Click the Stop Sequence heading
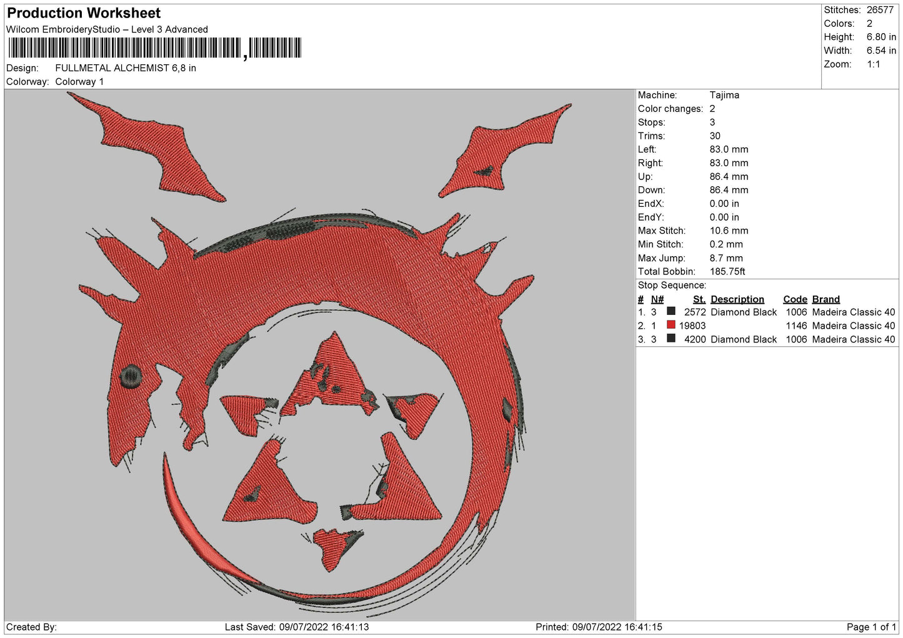 (x=672, y=286)
